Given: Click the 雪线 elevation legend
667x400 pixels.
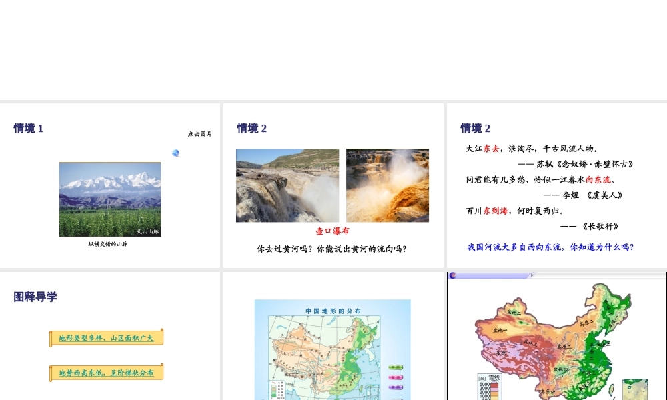Looking at the screenshot, I should click(490, 387).
